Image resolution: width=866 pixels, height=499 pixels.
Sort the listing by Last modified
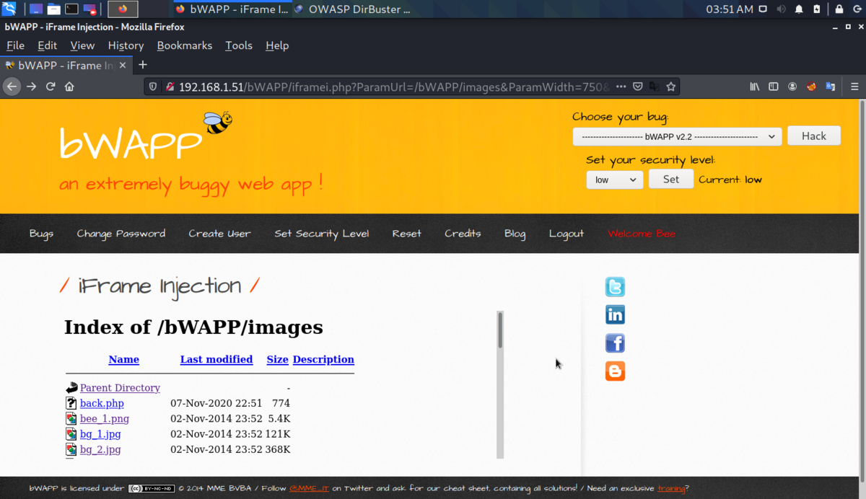(216, 359)
